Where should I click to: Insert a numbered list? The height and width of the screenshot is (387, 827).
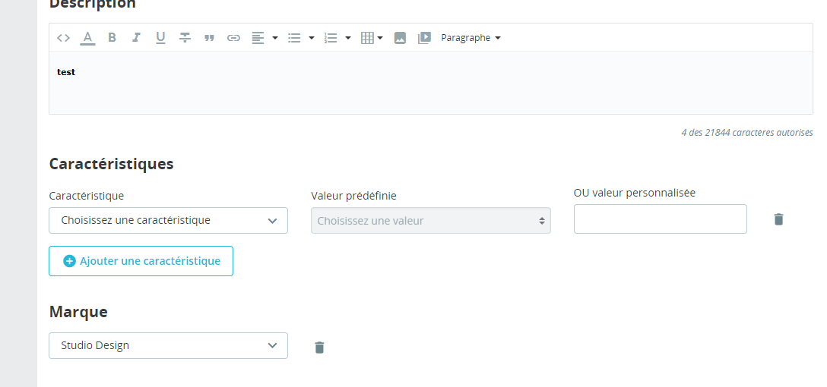point(331,38)
